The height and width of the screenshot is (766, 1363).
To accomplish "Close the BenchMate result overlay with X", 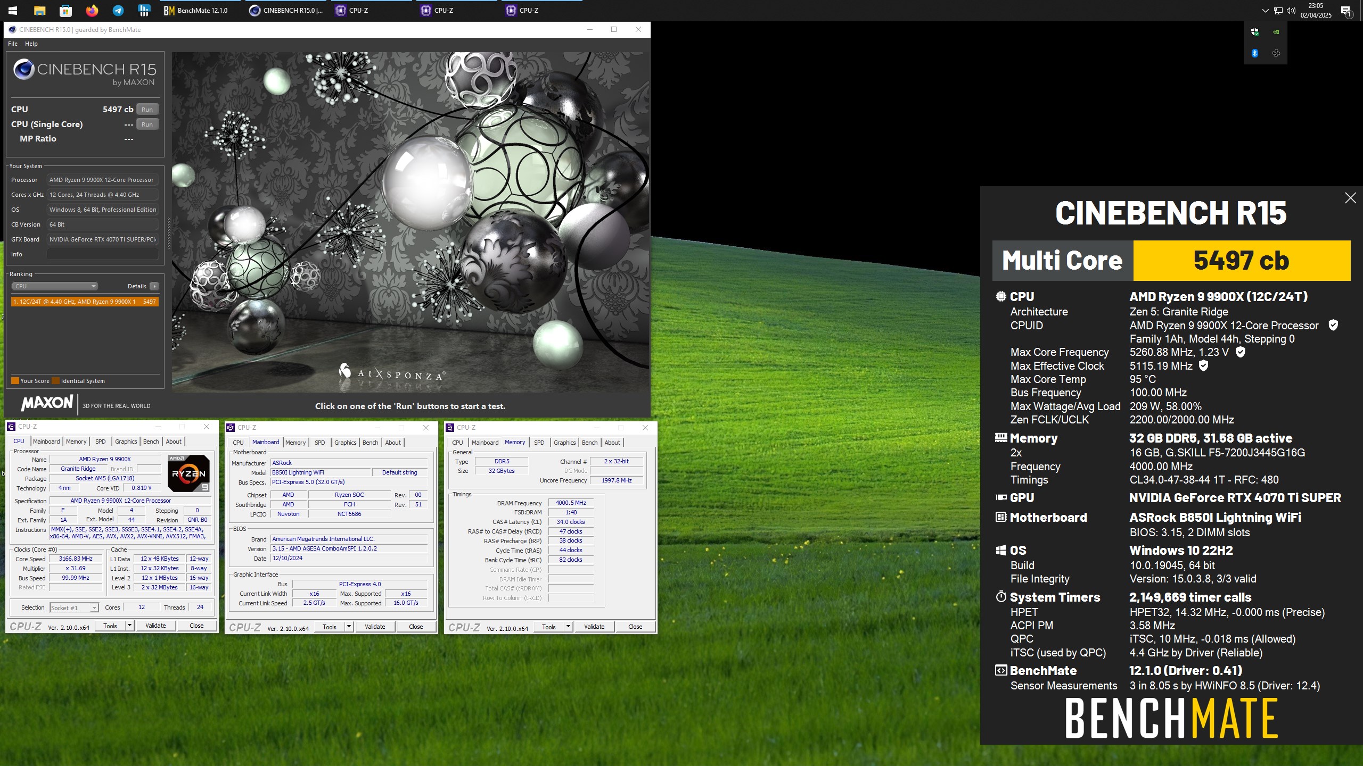I will (x=1350, y=198).
